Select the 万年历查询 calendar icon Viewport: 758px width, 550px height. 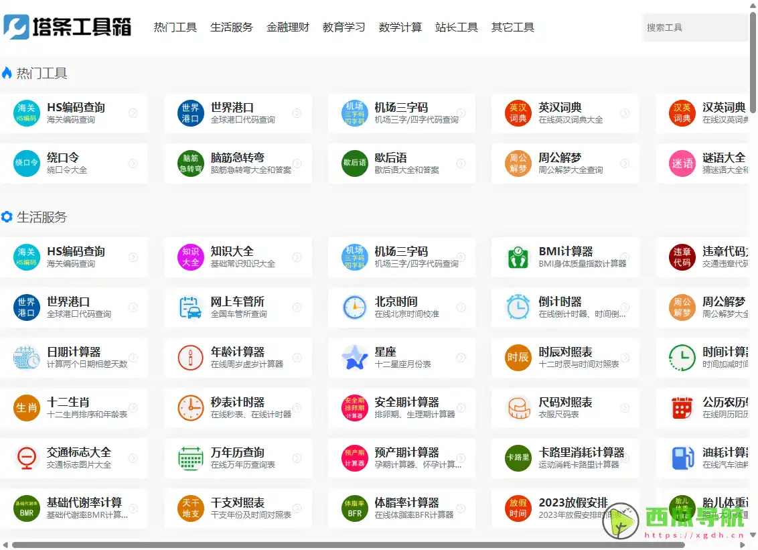point(189,458)
